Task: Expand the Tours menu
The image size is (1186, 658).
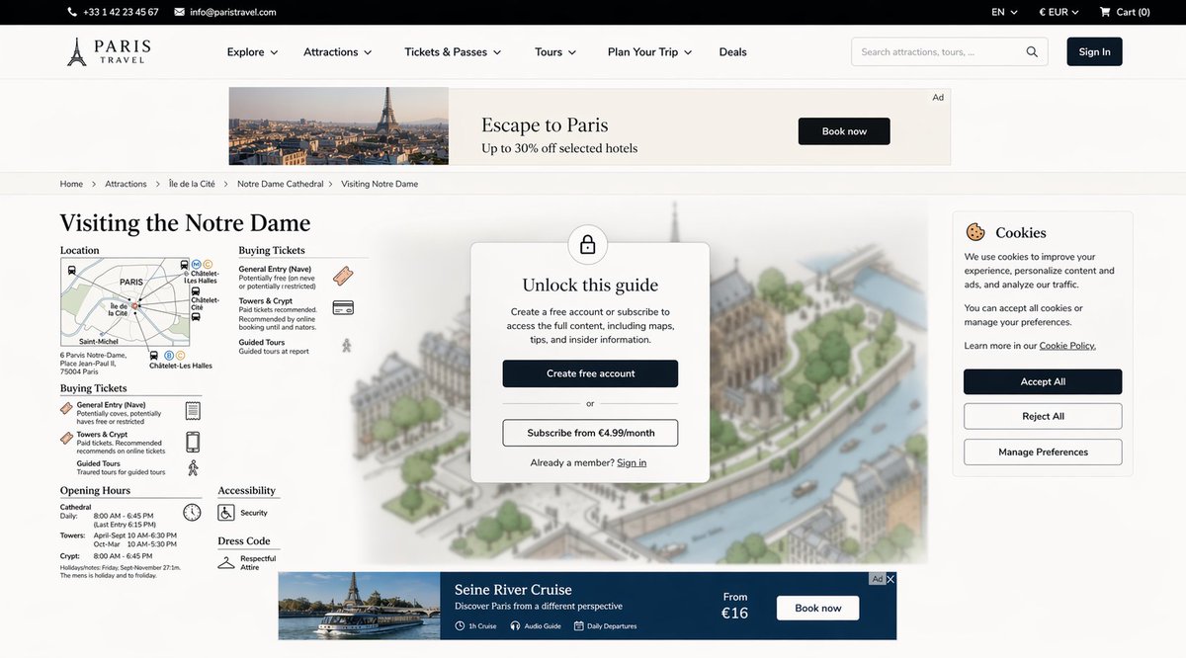Action: click(x=555, y=52)
